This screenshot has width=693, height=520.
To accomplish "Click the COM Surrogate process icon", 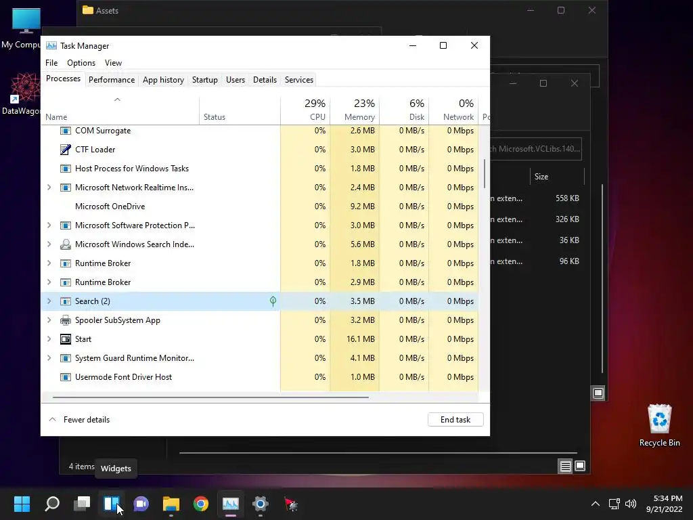I will (66, 131).
